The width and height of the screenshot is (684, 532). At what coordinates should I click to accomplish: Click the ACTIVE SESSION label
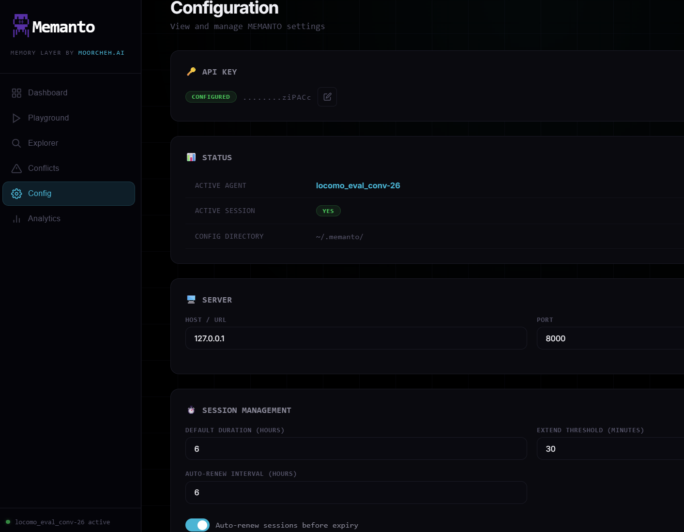pyautogui.click(x=225, y=211)
